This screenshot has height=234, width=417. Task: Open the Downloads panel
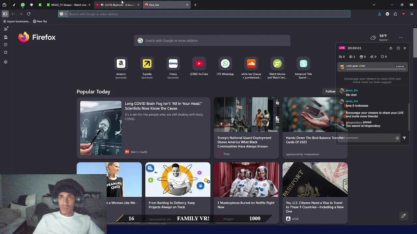(x=379, y=14)
